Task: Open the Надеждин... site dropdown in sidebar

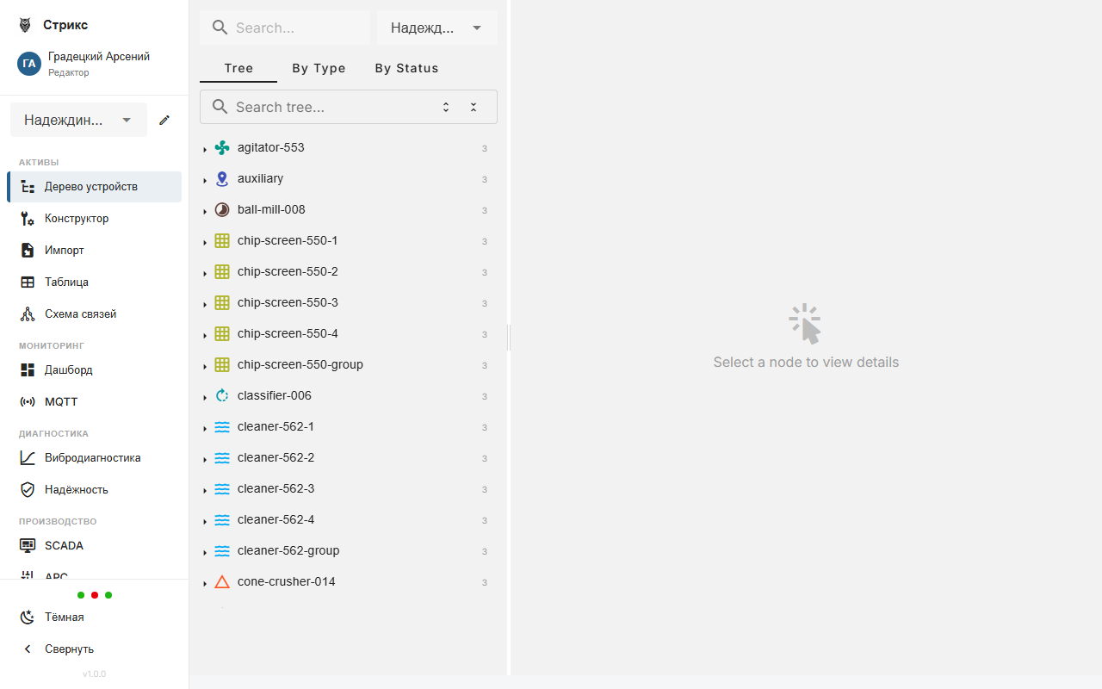Action: (78, 120)
